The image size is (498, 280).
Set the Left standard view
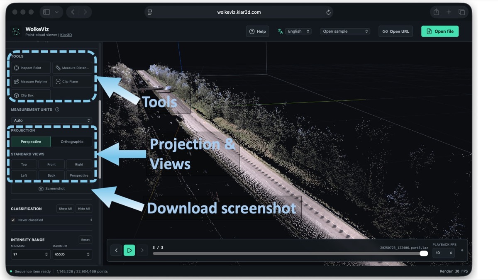pyautogui.click(x=24, y=175)
